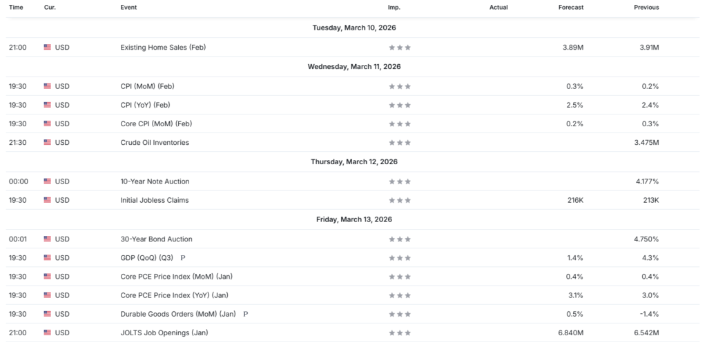Click the Forecast column header
The image size is (707, 347).
pos(571,8)
